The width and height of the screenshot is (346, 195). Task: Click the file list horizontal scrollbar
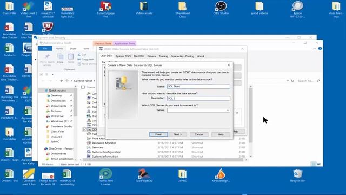tap(163, 160)
